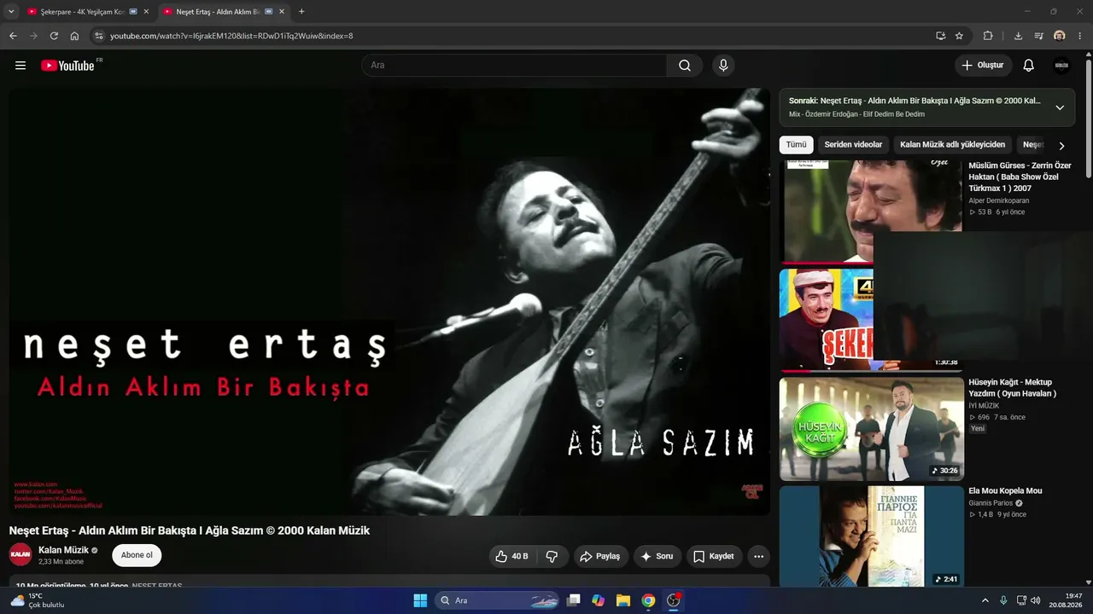The image size is (1093, 614).
Task: Click the Paylaş share button
Action: point(601,556)
